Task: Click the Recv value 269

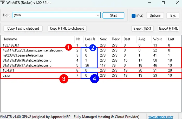Action: coord(115,60)
